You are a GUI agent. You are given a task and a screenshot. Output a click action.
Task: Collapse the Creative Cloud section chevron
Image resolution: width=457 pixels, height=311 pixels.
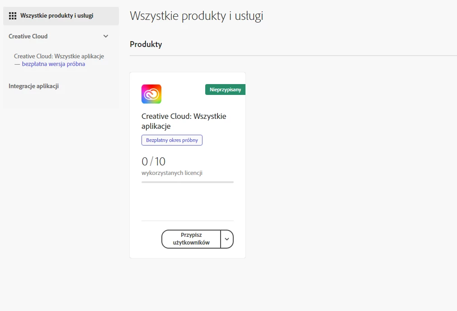(x=106, y=36)
